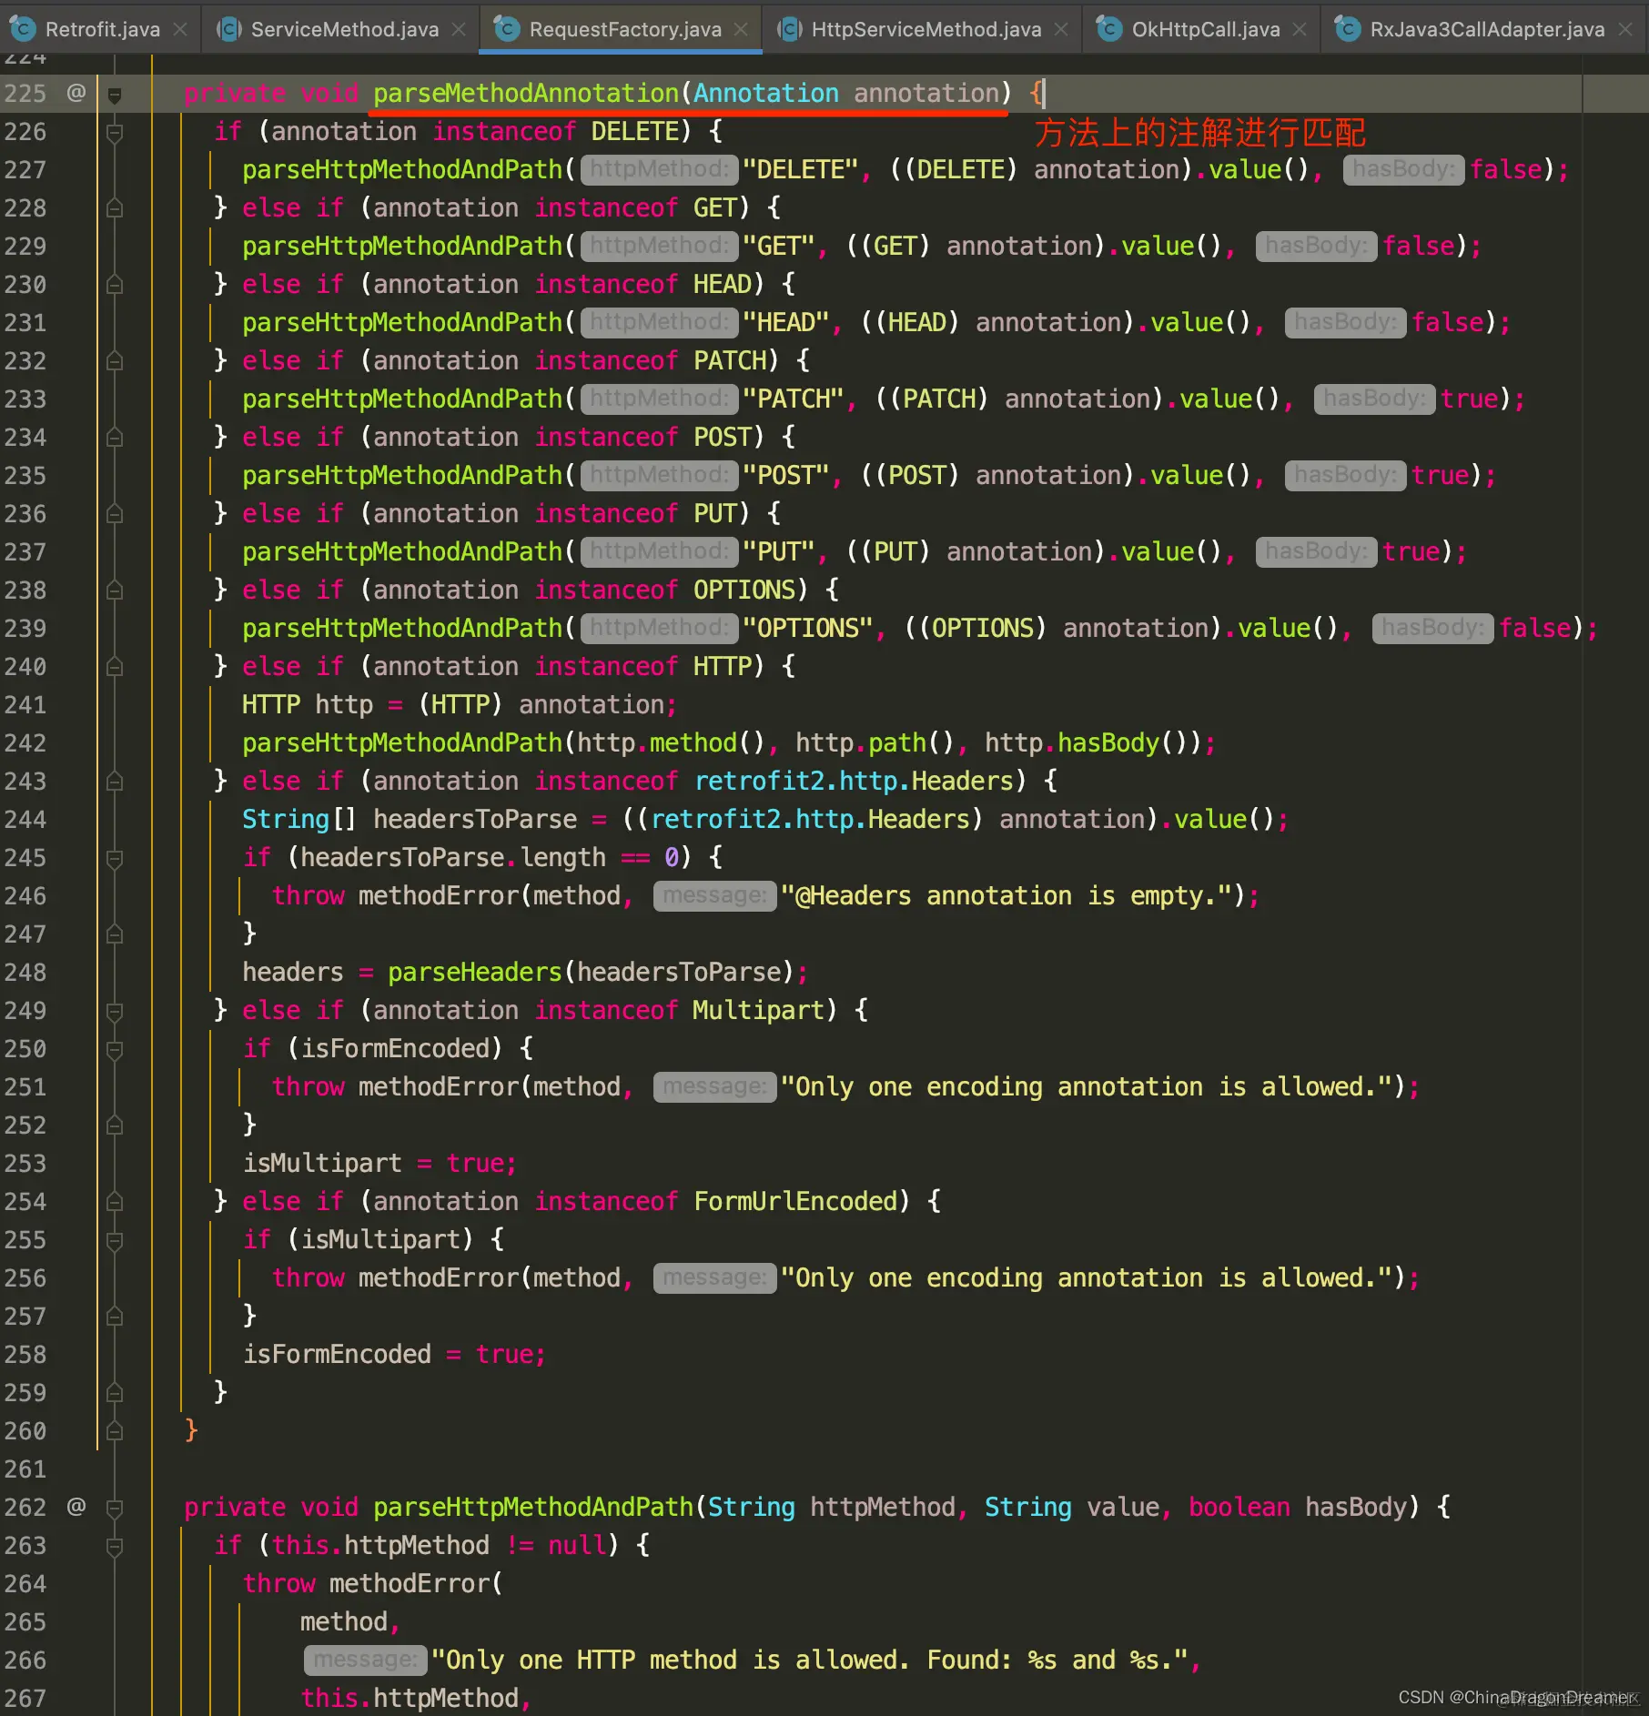Click the class icon on OkHttpCall.java tab
This screenshot has height=1716, width=1649.
(x=1109, y=29)
